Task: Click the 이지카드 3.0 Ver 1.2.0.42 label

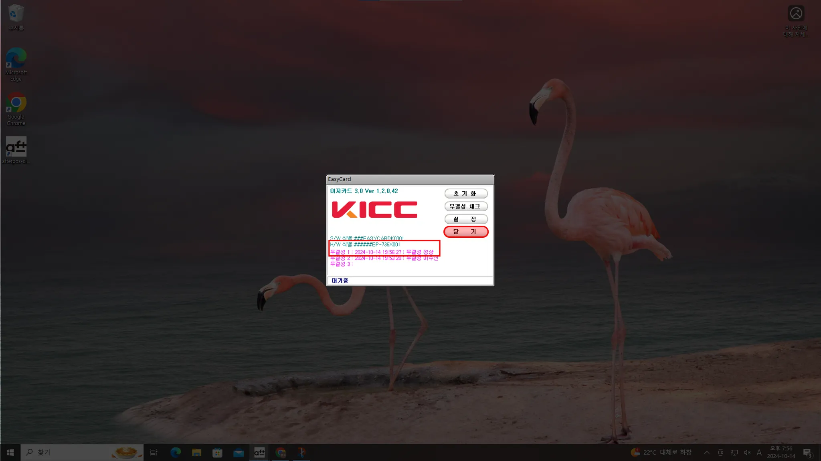Action: tap(364, 191)
